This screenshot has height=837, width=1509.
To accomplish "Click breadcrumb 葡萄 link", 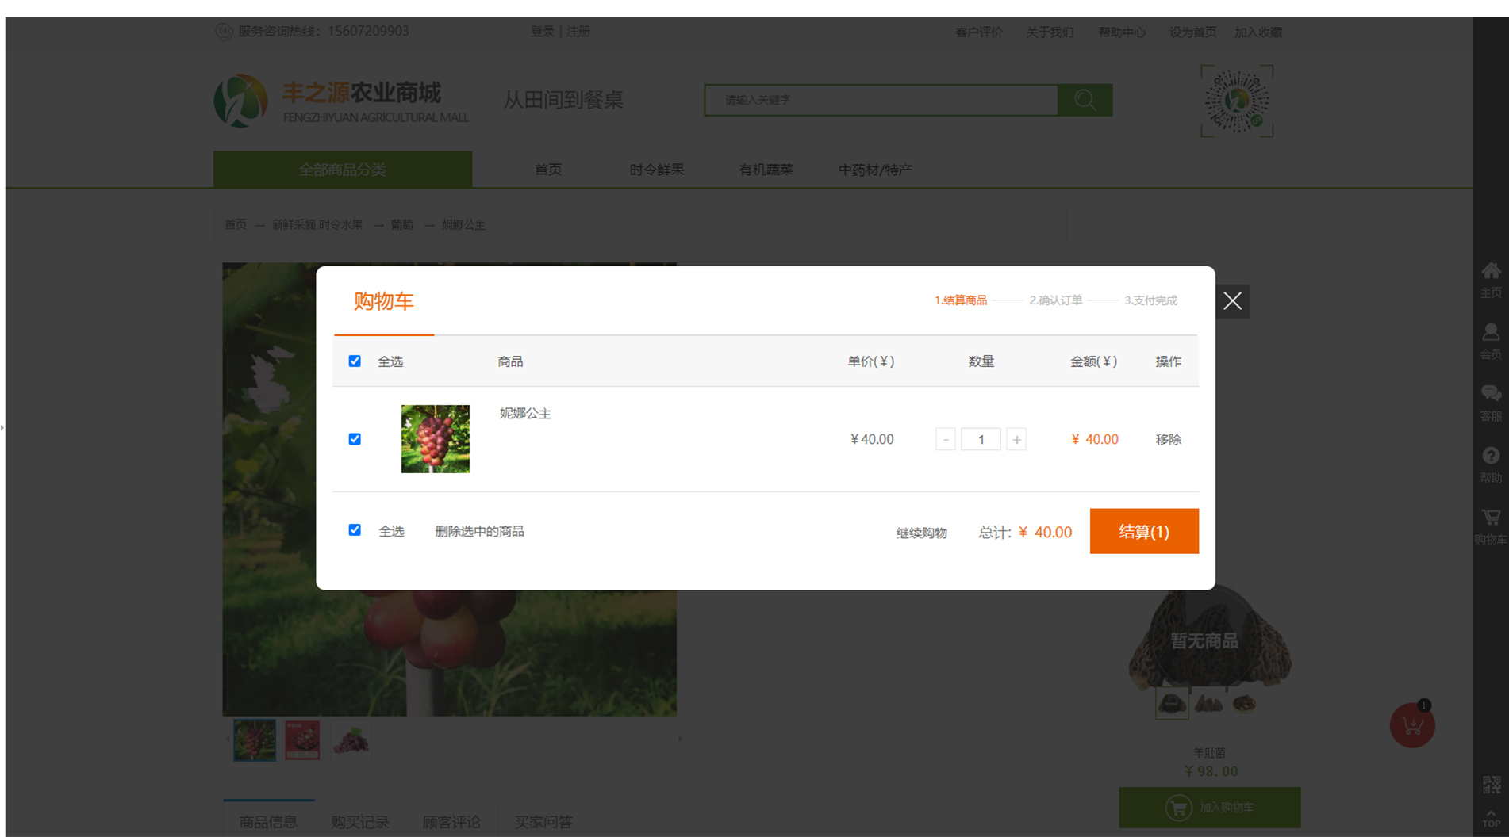I will [401, 225].
